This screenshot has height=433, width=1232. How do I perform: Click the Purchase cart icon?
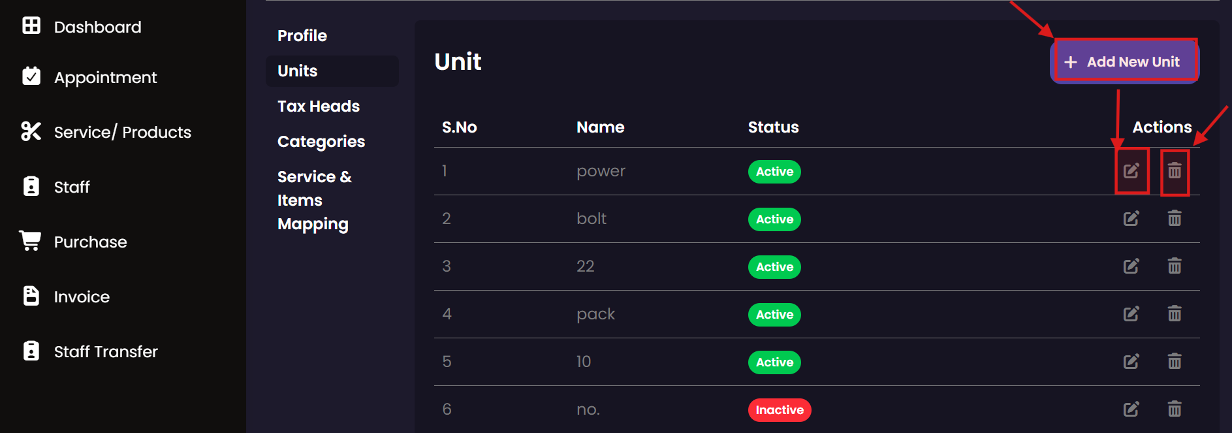tap(30, 240)
